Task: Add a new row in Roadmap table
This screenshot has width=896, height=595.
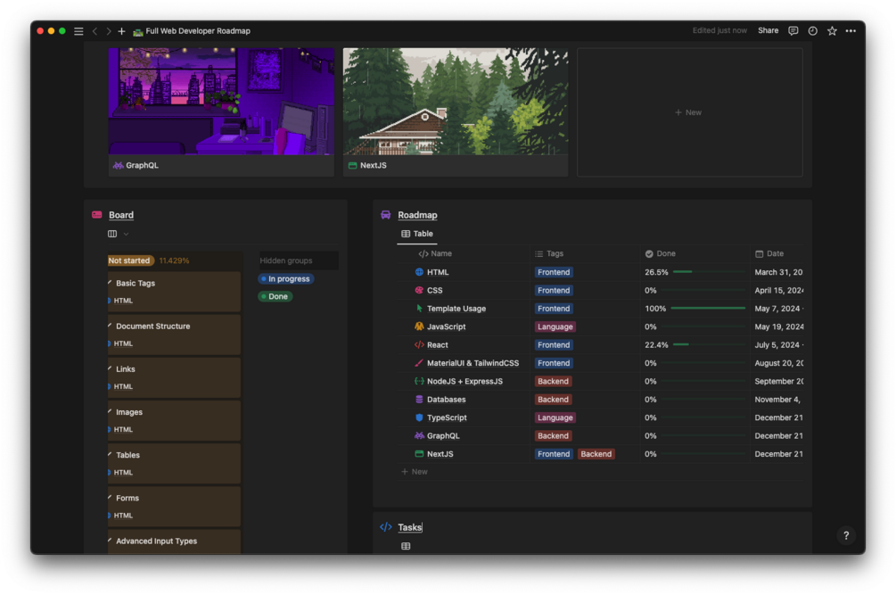Action: [415, 472]
